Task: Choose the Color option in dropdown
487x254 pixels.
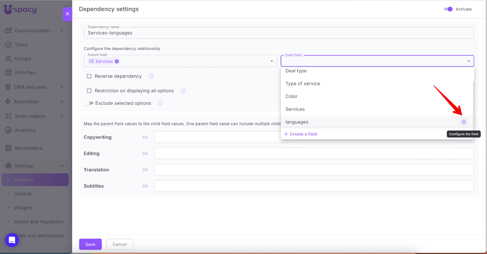Action: [x=291, y=97]
